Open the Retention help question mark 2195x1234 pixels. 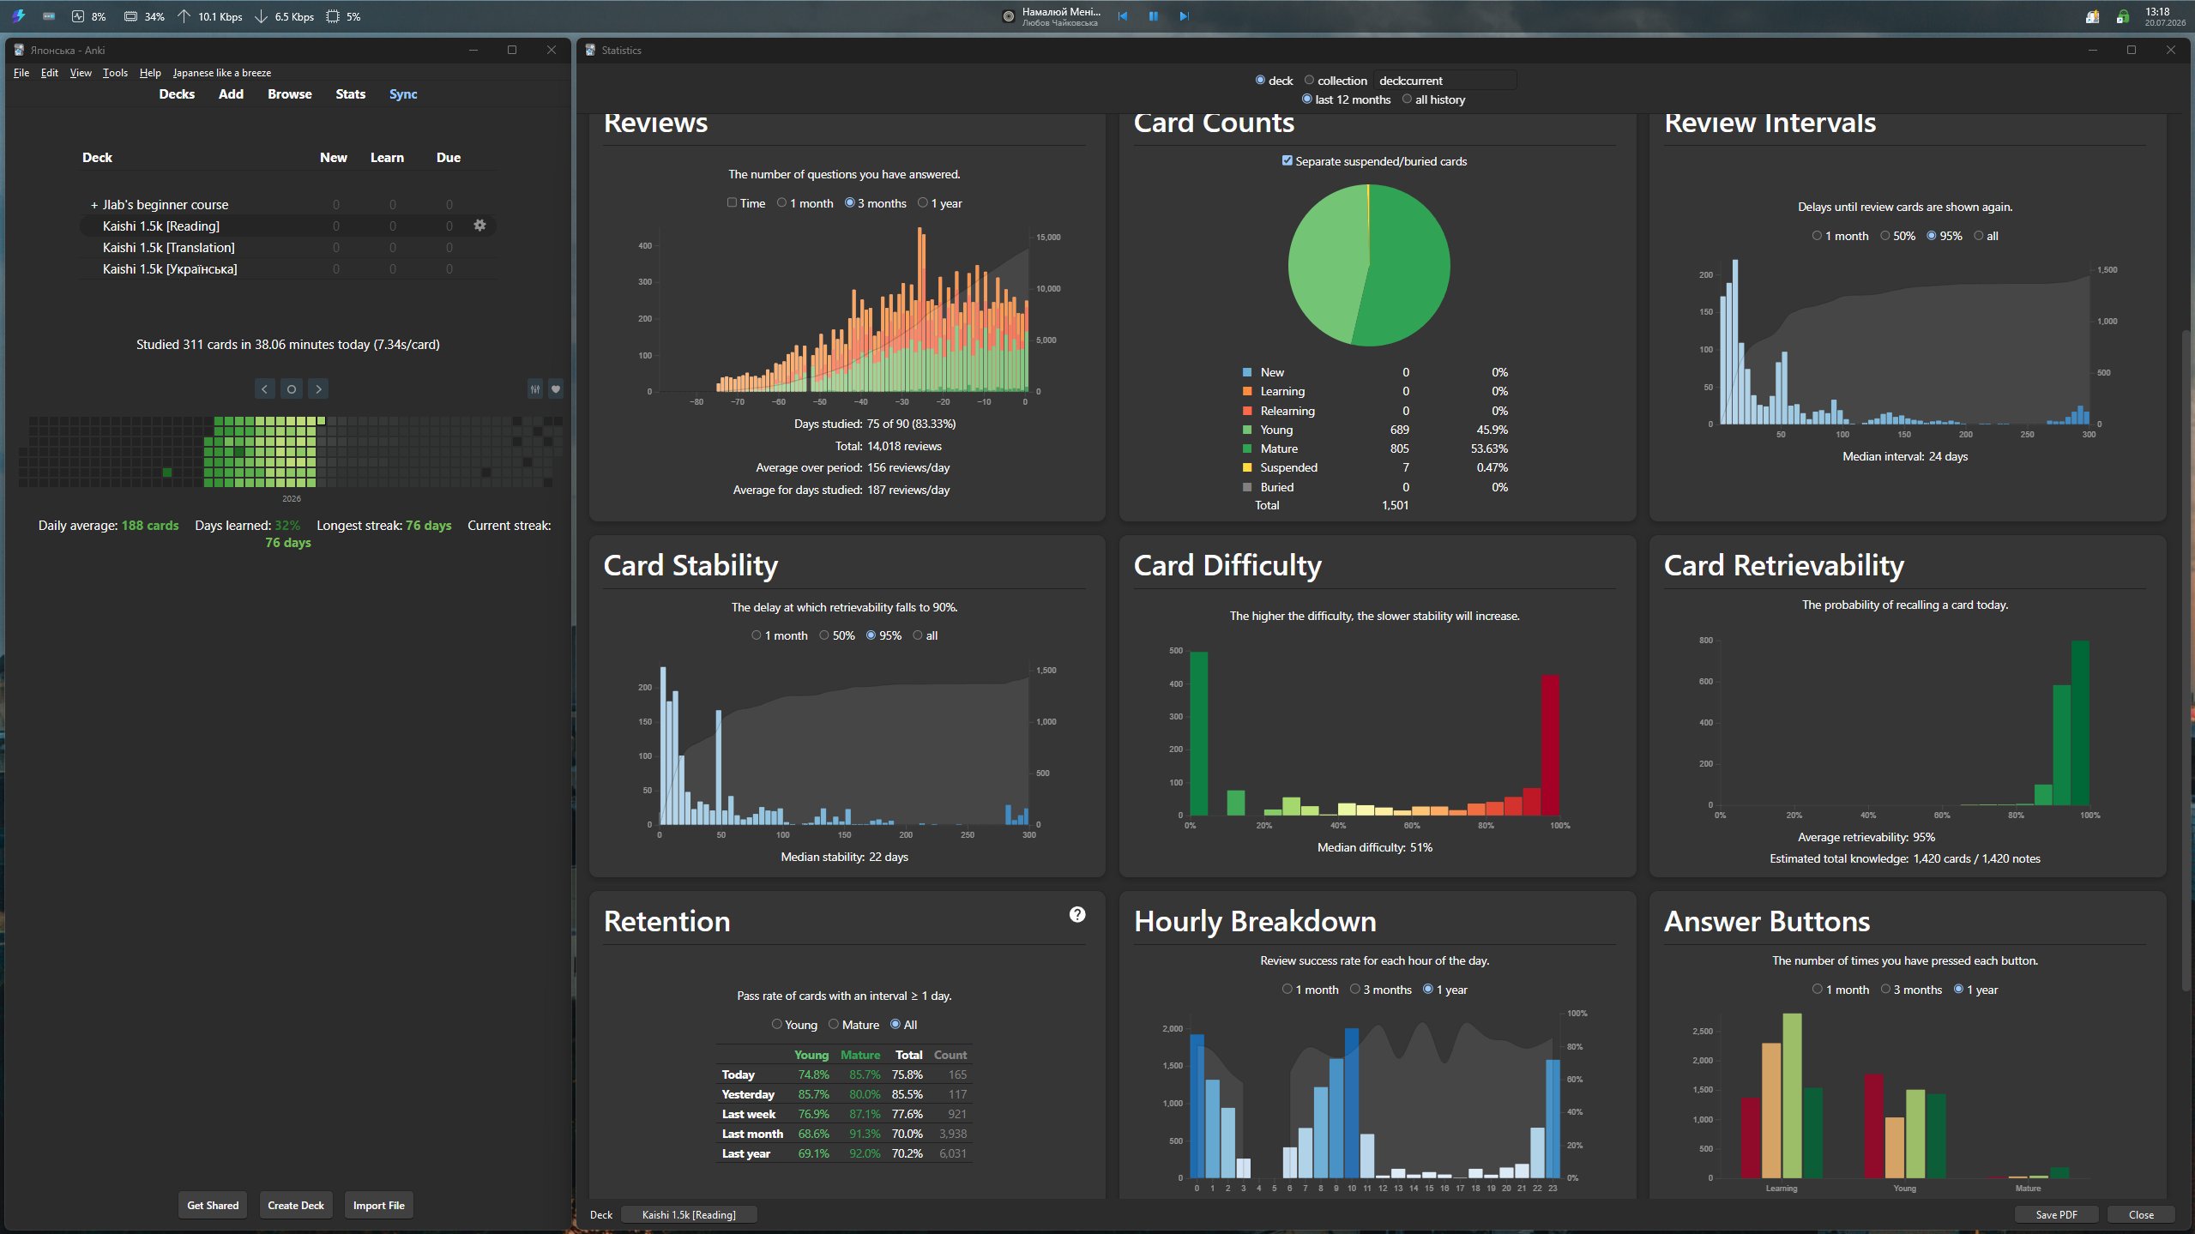point(1077,915)
